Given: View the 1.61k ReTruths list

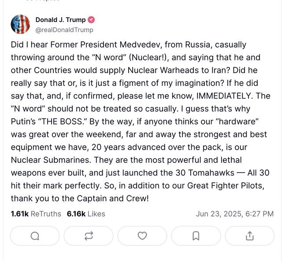Looking at the screenshot, I should point(36,214).
